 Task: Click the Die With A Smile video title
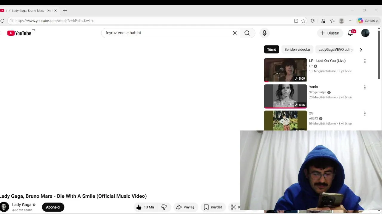click(73, 196)
